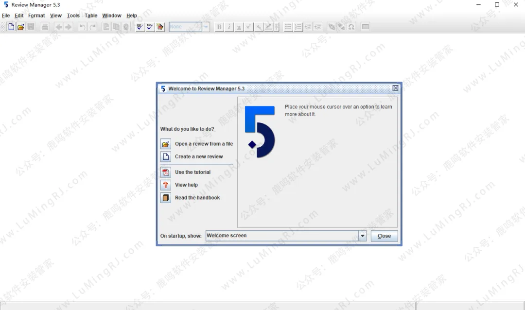
Task: Click the Save floppy disk toolbar icon
Action: [x=31, y=27]
